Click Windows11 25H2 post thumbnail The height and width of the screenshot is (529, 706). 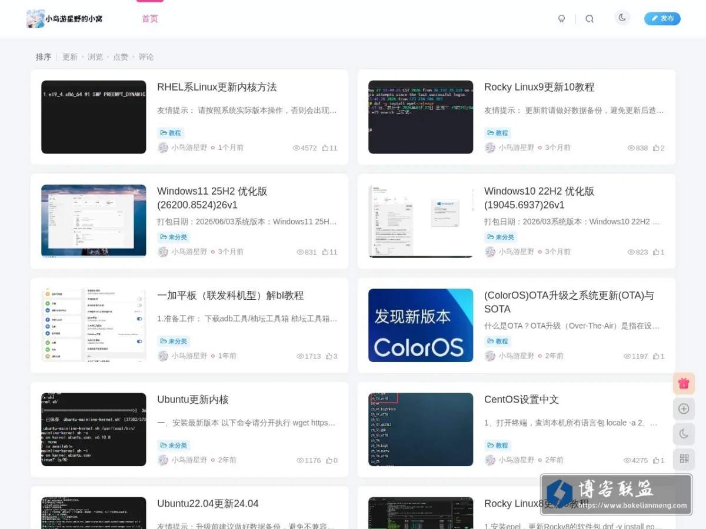94,221
